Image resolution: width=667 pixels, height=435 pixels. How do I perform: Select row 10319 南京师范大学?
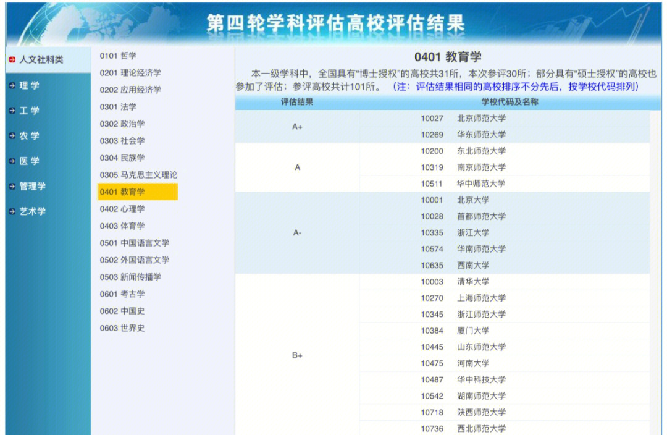click(x=505, y=167)
